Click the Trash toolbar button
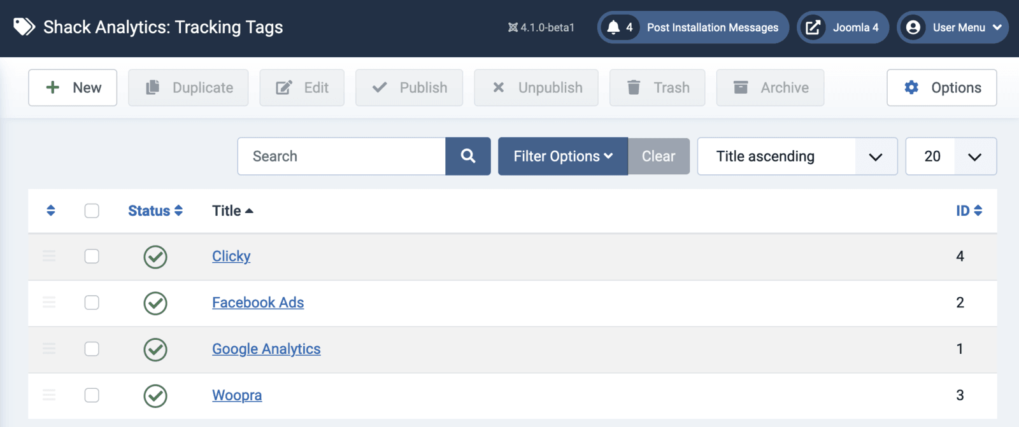This screenshot has height=427, width=1019. tap(657, 88)
